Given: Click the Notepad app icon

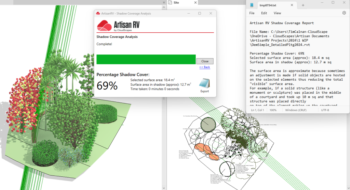Looking at the screenshot, I should tap(252, 5).
